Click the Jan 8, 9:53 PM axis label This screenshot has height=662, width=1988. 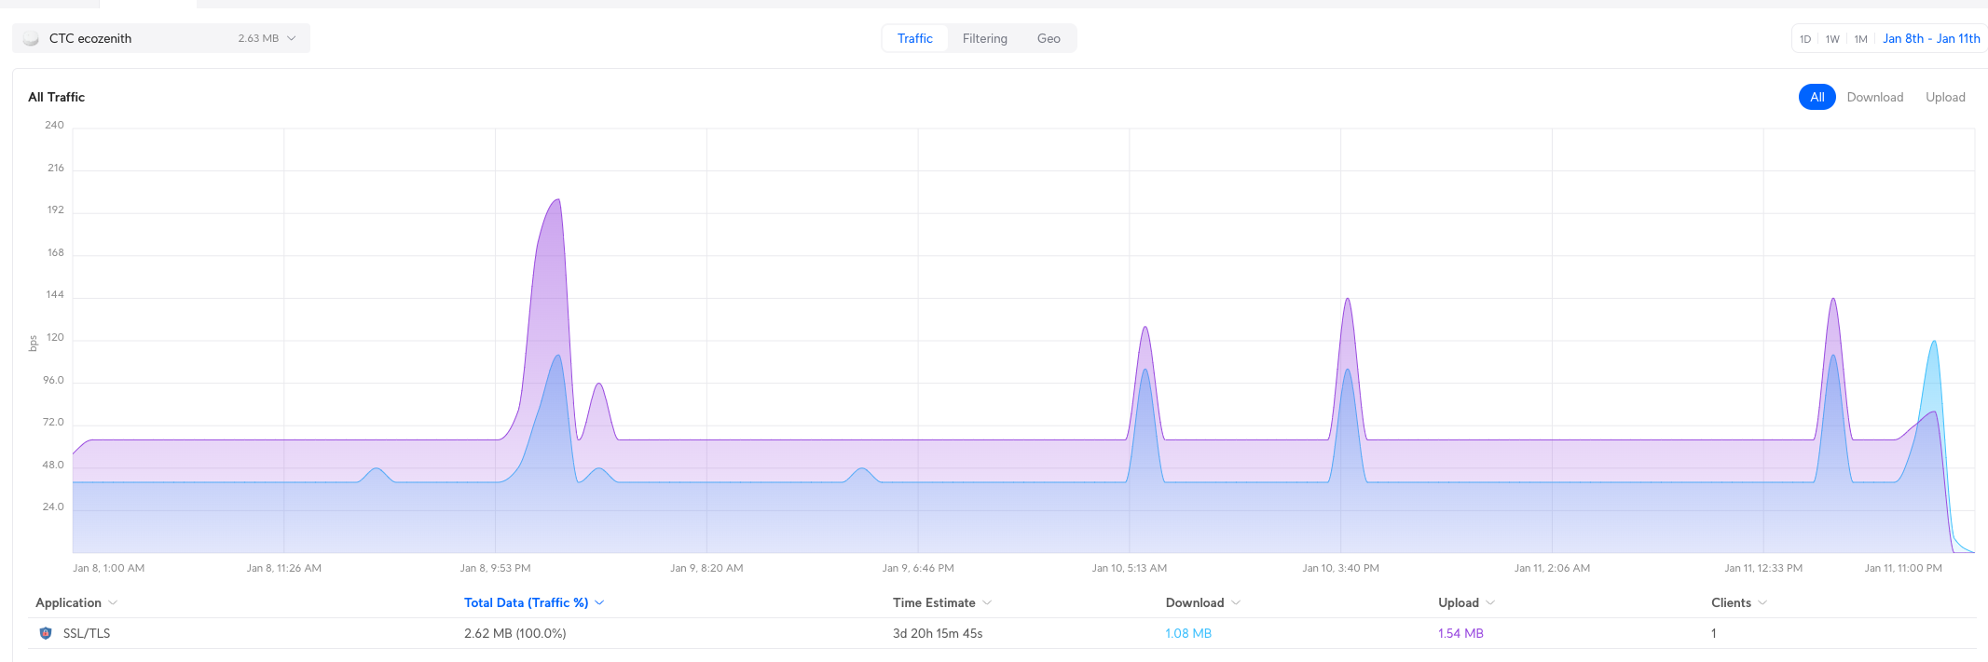(495, 568)
